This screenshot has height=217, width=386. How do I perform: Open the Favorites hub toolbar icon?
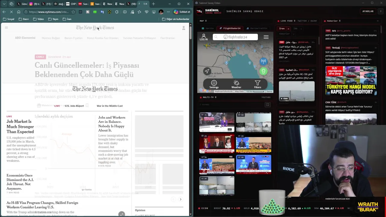click(x=139, y=12)
